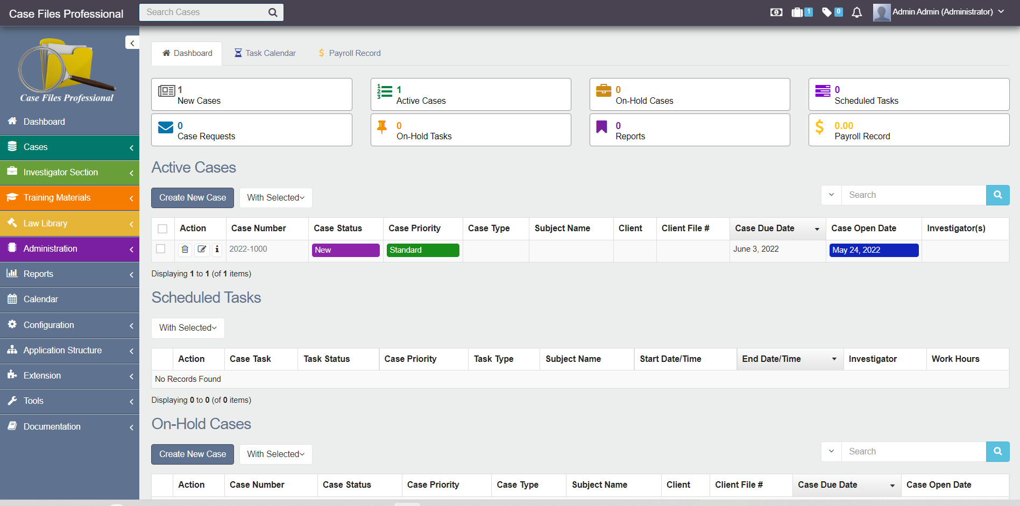The width and height of the screenshot is (1020, 506).
Task: Open the briefcase icon showing count 1
Action: click(798, 12)
